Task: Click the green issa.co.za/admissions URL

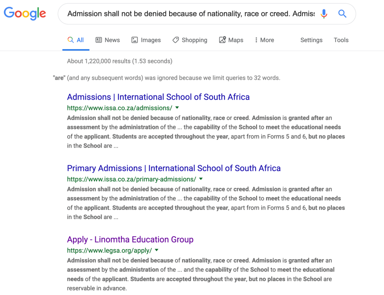Action: pyautogui.click(x=120, y=108)
